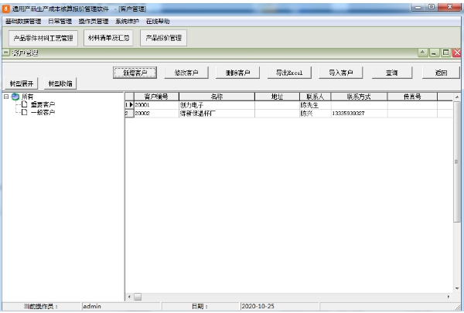Close the 客户管理 inner panel
The width and height of the screenshot is (464, 313).
pyautogui.click(x=457, y=53)
